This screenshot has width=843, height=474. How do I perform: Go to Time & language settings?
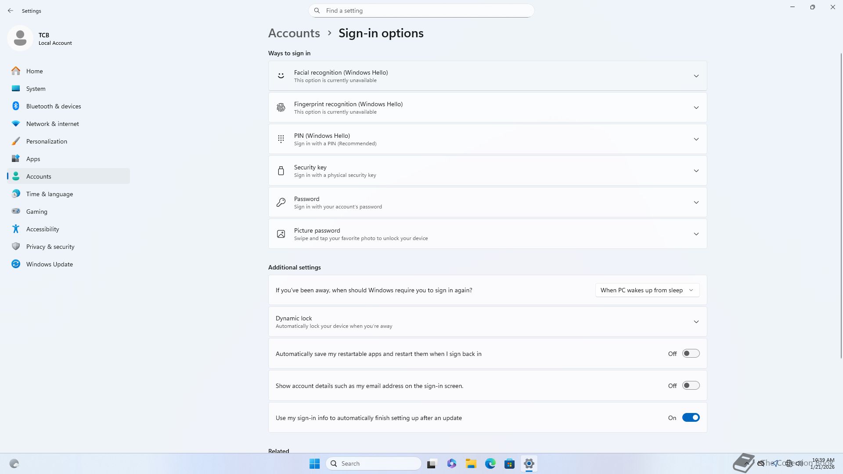(x=49, y=194)
